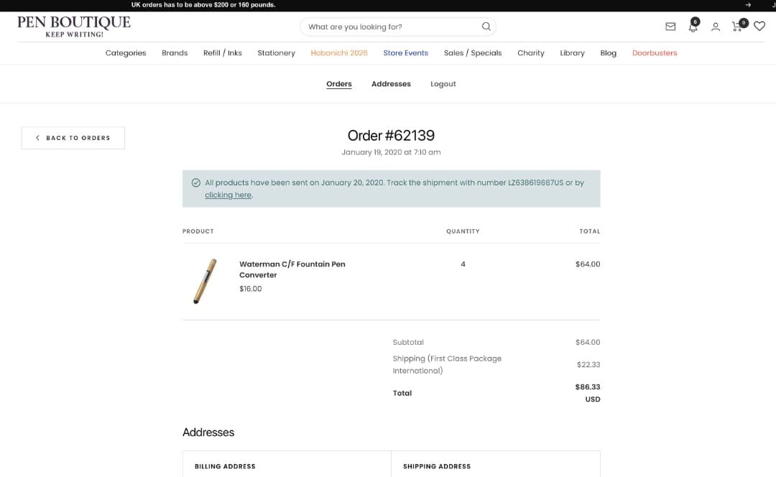Open the Doorbusters menu item
Image resolution: width=776 pixels, height=477 pixels.
pos(655,53)
